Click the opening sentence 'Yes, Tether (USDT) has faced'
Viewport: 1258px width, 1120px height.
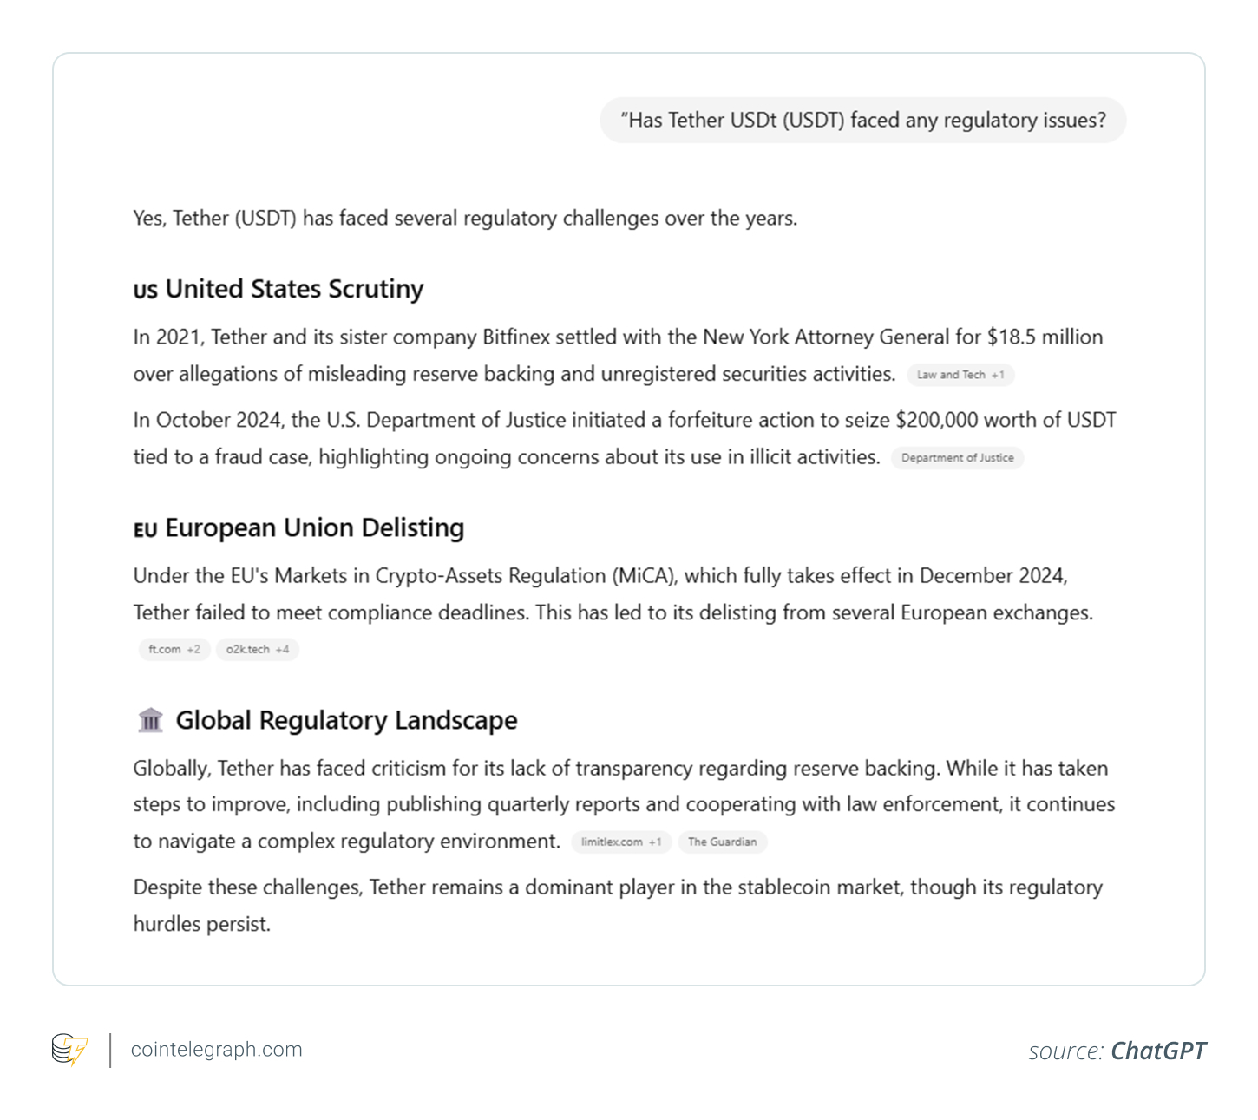click(465, 218)
